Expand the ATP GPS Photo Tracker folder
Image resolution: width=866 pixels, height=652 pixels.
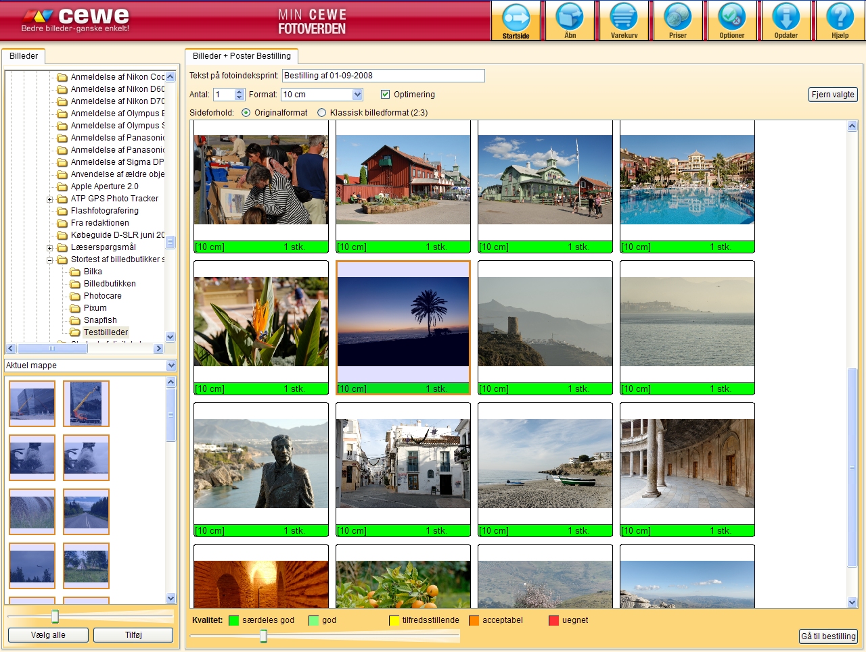[49, 199]
